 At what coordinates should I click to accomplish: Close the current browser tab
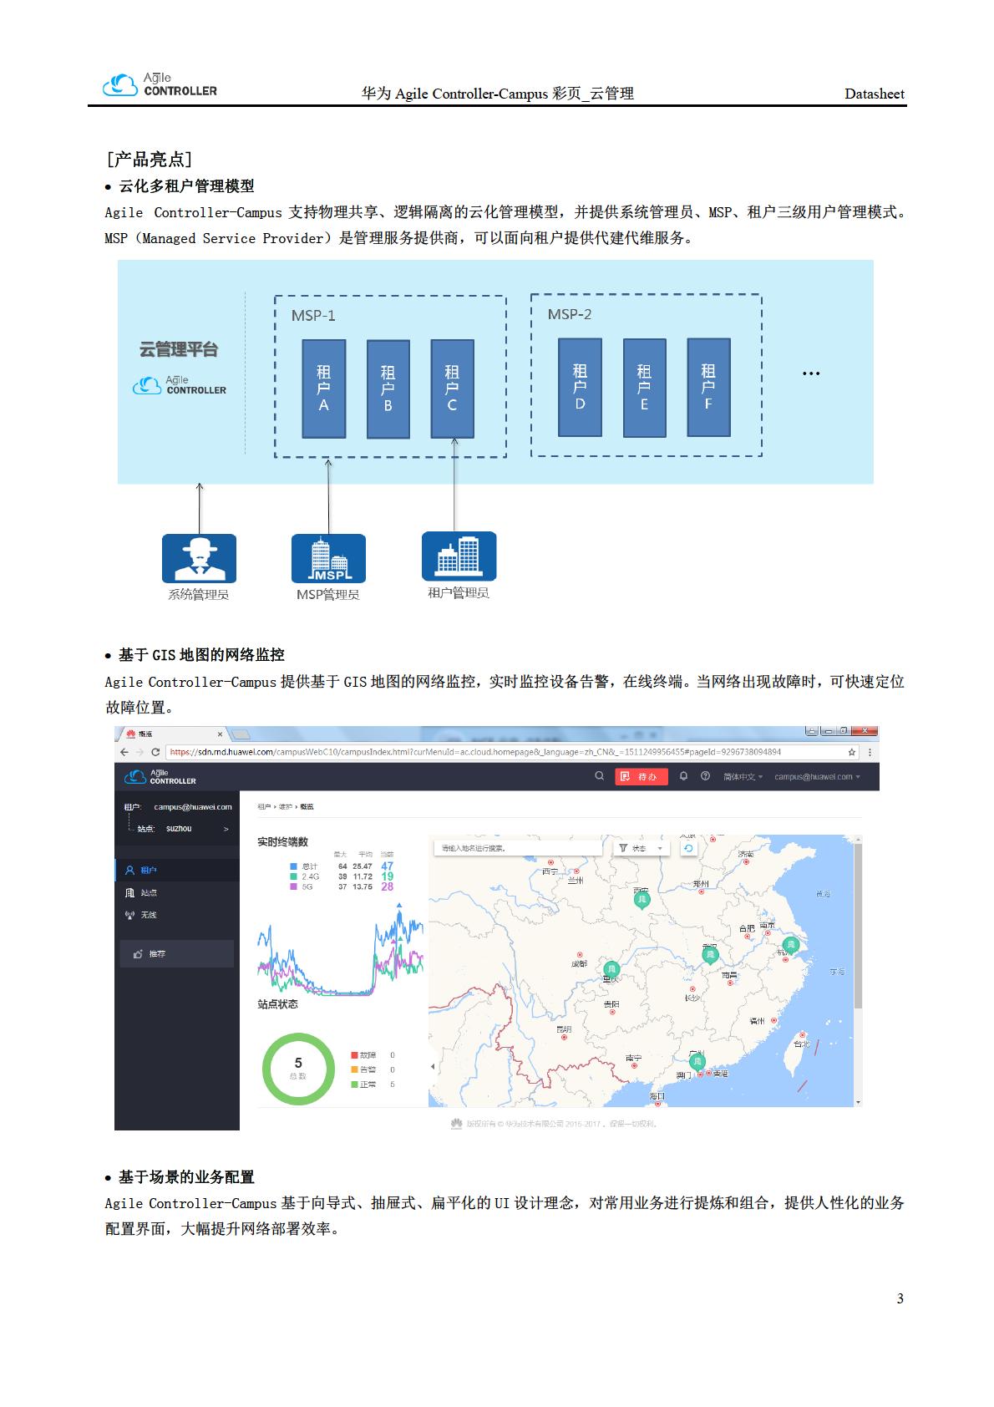click(221, 734)
